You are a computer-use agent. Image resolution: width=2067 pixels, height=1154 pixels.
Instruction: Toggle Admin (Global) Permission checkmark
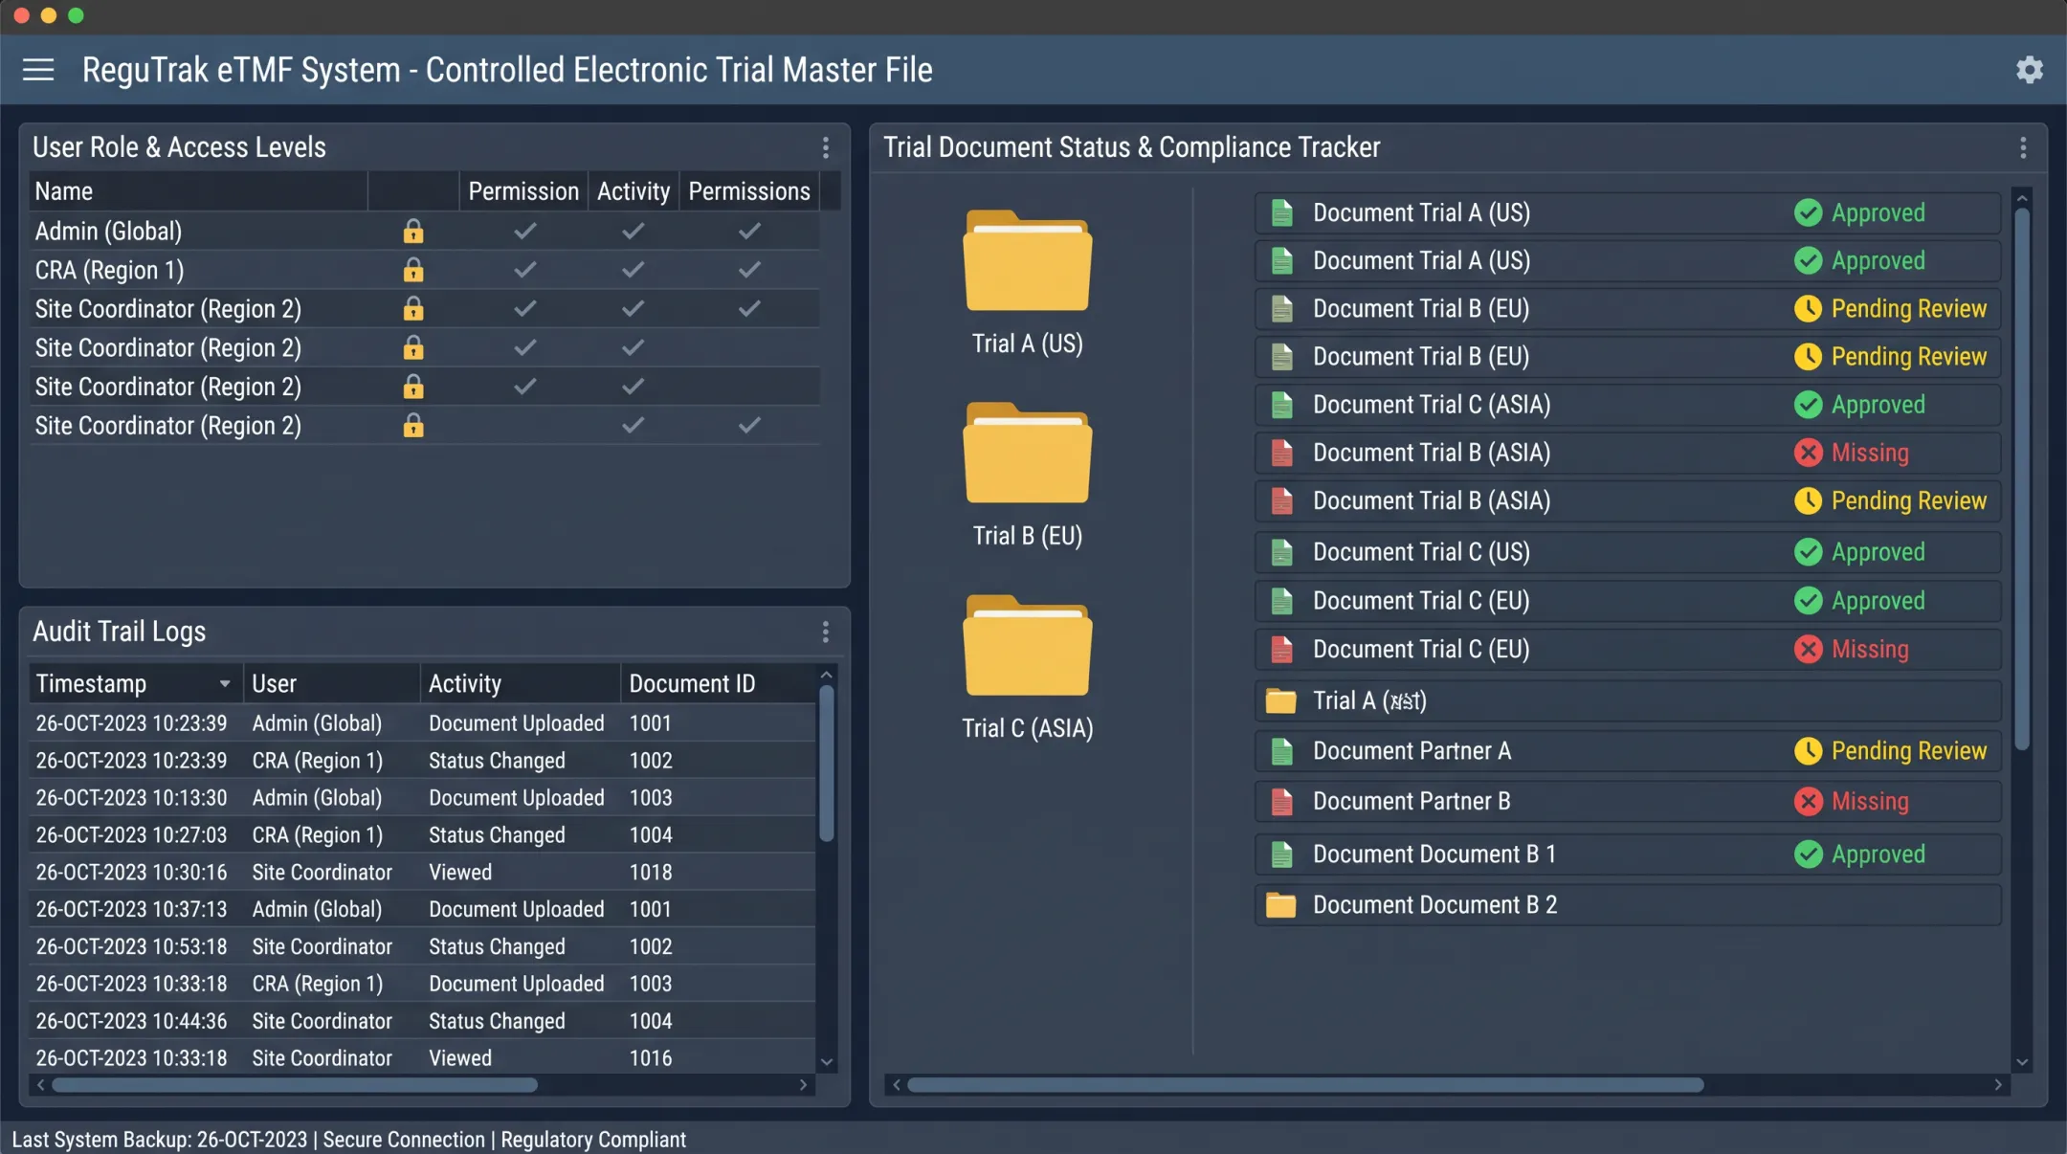click(524, 231)
